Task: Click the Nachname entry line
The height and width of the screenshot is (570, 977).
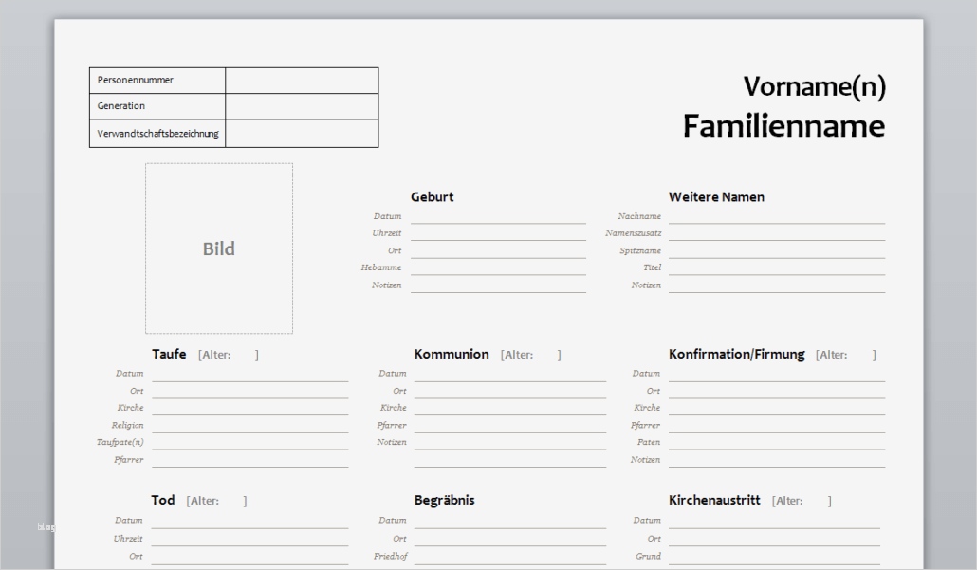Action: coord(776,217)
